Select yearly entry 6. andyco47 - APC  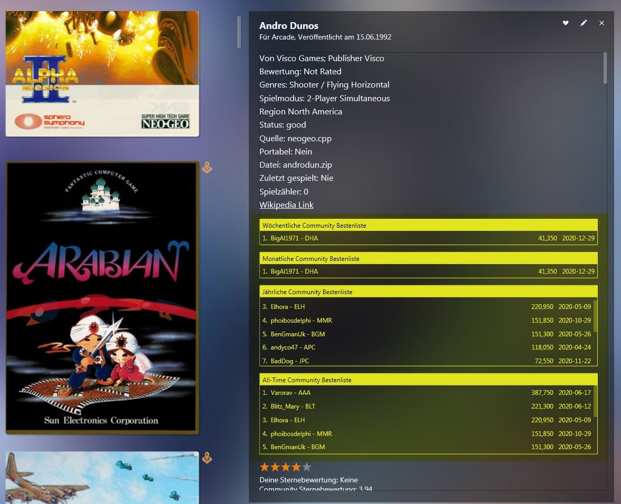pyautogui.click(x=426, y=347)
